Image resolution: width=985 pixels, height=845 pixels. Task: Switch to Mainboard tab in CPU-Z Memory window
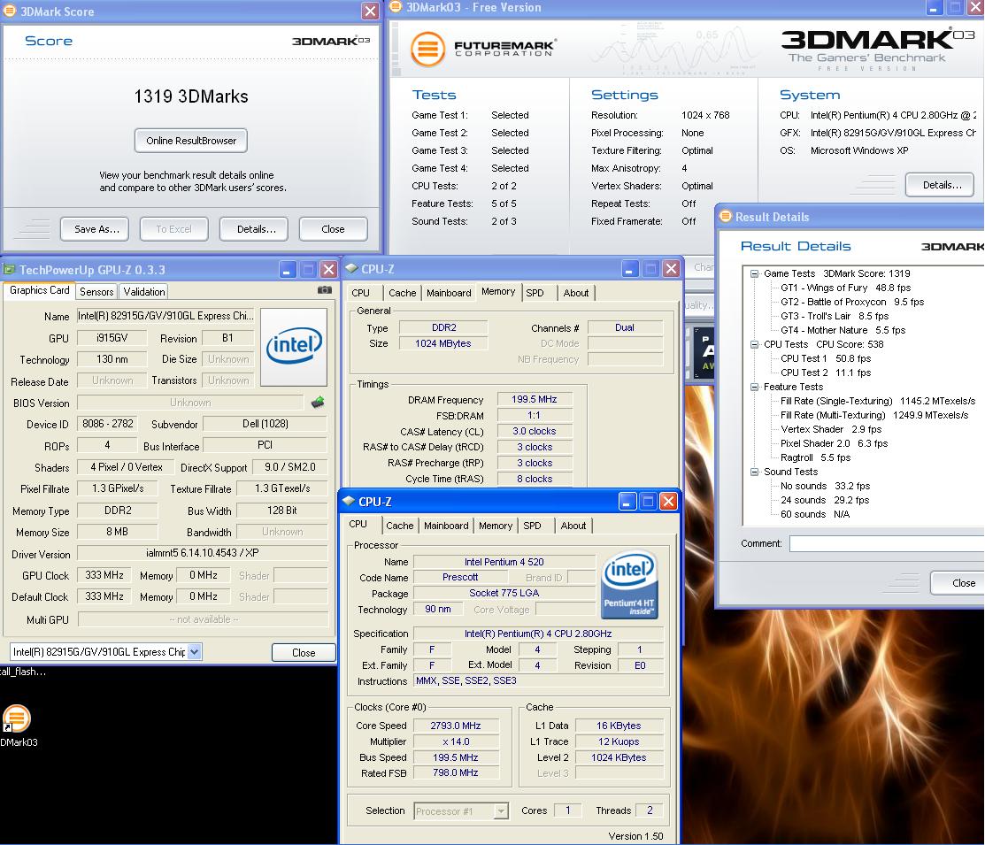coord(449,293)
